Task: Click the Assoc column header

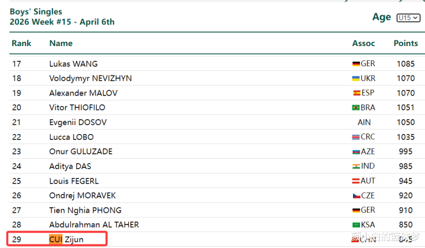Action: click(x=364, y=43)
